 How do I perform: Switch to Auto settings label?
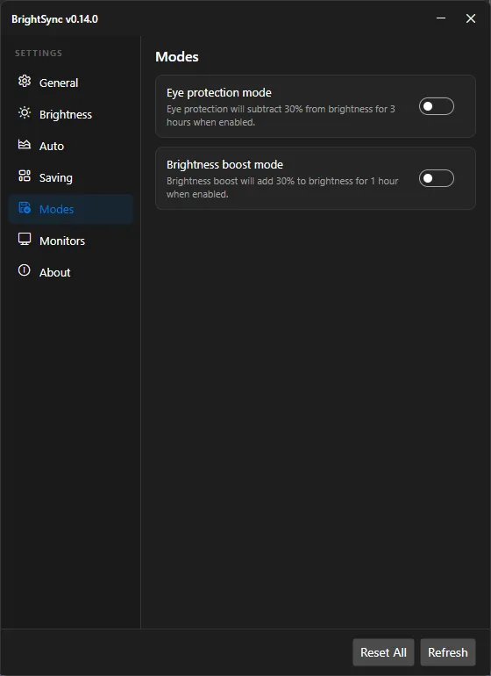pos(52,146)
